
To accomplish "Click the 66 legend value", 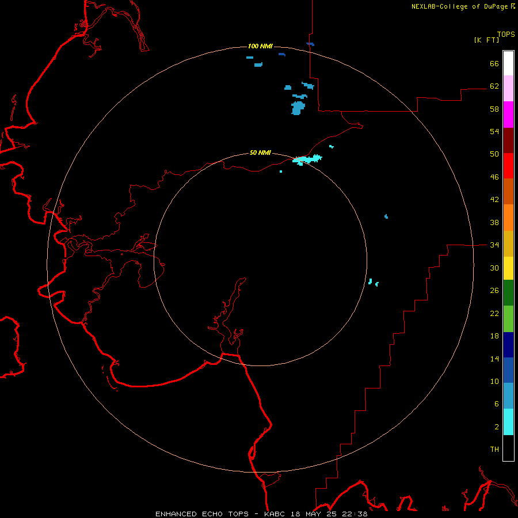I will point(494,63).
